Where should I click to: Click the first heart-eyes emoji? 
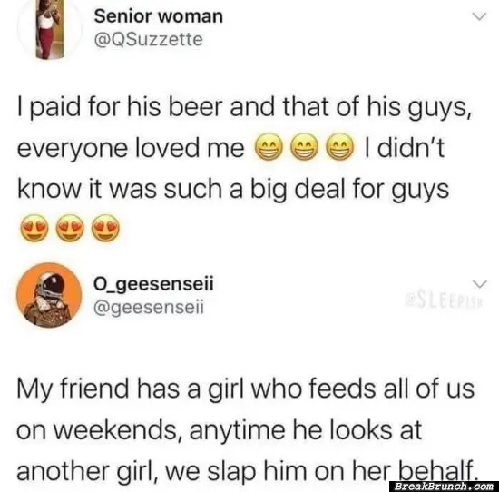[34, 228]
